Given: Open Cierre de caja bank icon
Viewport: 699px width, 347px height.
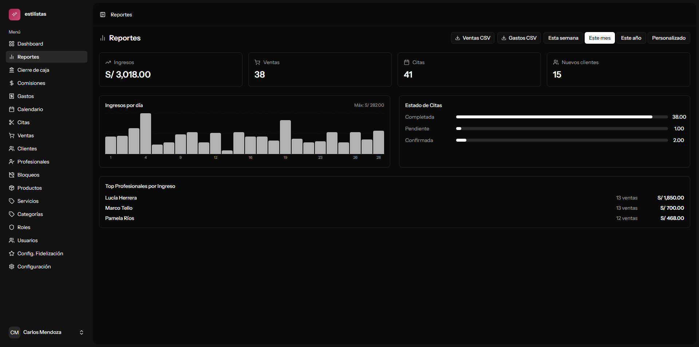Looking at the screenshot, I should [12, 70].
